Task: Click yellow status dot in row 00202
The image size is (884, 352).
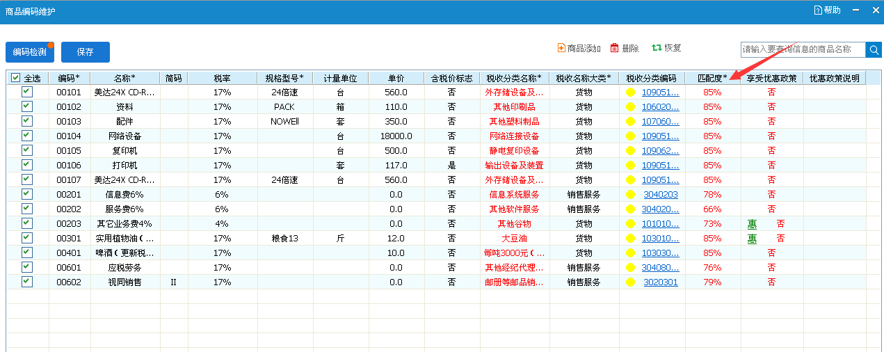Action: (631, 209)
